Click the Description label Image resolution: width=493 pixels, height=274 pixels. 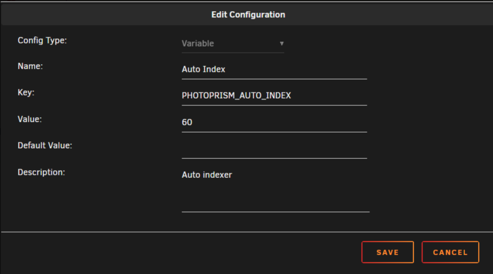pyautogui.click(x=41, y=172)
